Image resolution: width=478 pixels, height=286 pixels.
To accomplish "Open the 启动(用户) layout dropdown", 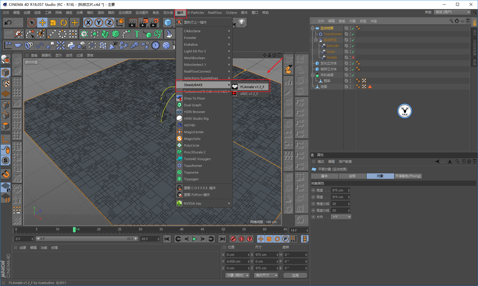I will tap(452, 12).
